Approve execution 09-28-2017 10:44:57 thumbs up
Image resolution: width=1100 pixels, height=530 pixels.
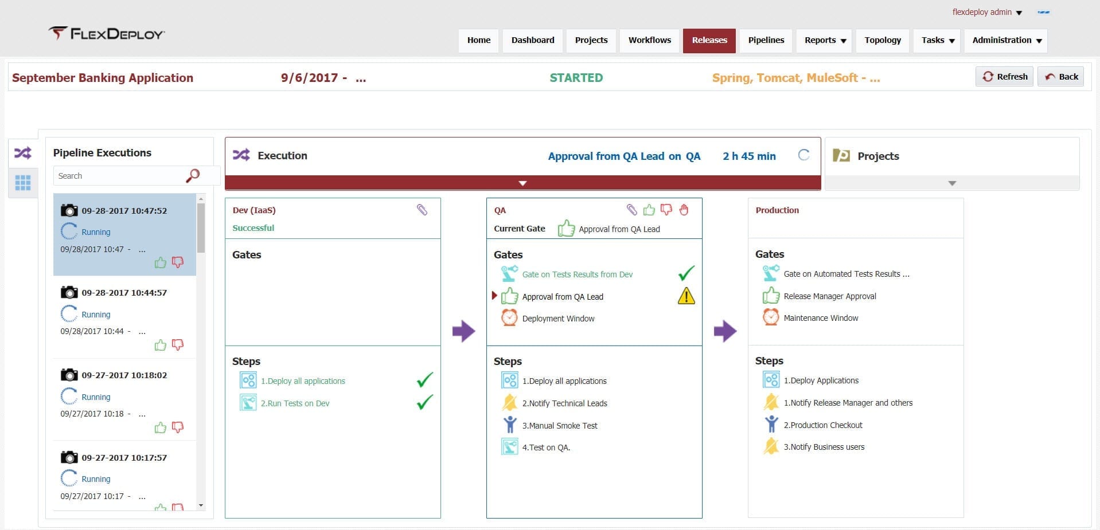point(161,345)
